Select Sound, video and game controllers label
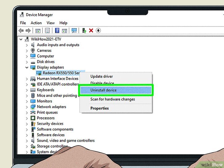Image resolution: width=224 pixels, height=168 pixels. click(66, 141)
